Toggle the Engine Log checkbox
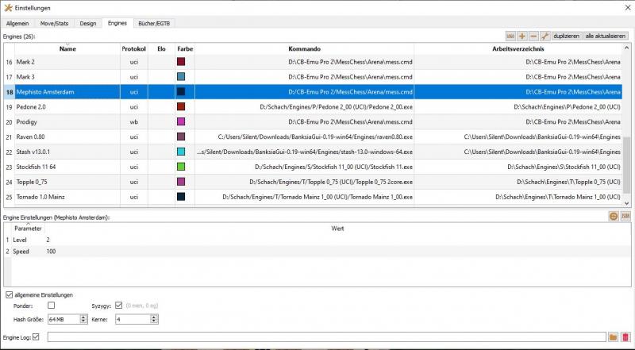 pyautogui.click(x=37, y=337)
